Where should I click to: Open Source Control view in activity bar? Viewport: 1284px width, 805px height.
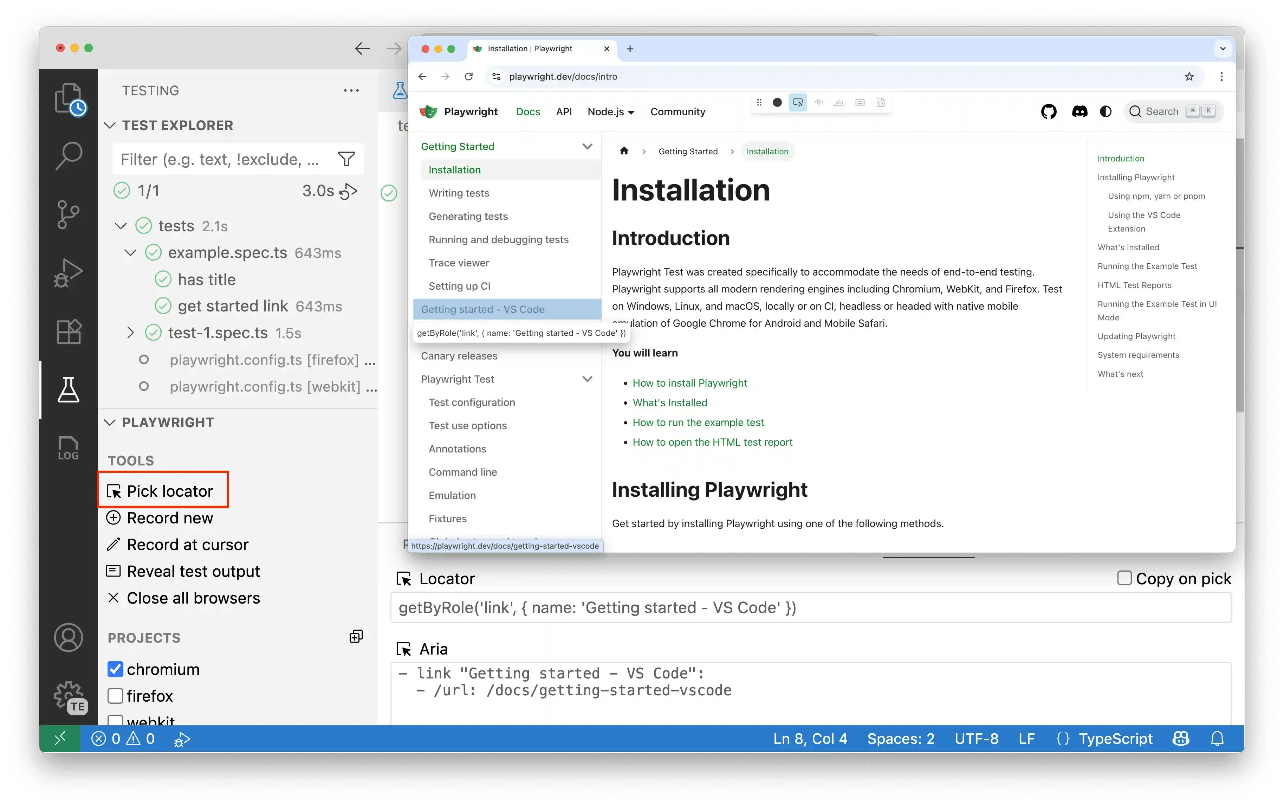[x=68, y=214]
